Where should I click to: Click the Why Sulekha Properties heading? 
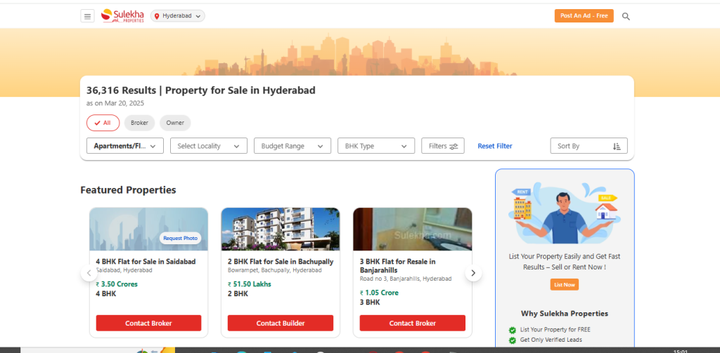click(x=565, y=314)
